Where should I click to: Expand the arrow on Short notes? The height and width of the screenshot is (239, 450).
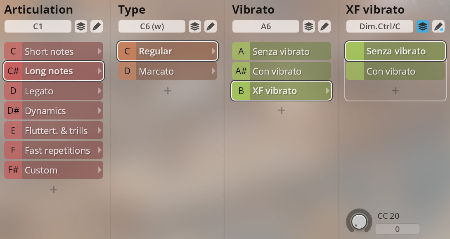(x=99, y=51)
